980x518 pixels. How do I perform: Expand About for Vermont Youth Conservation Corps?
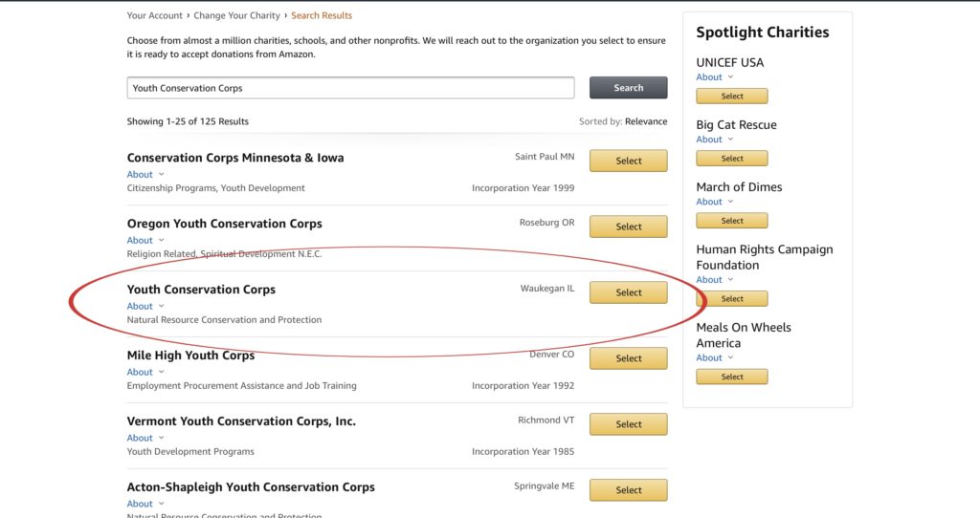tap(145, 438)
